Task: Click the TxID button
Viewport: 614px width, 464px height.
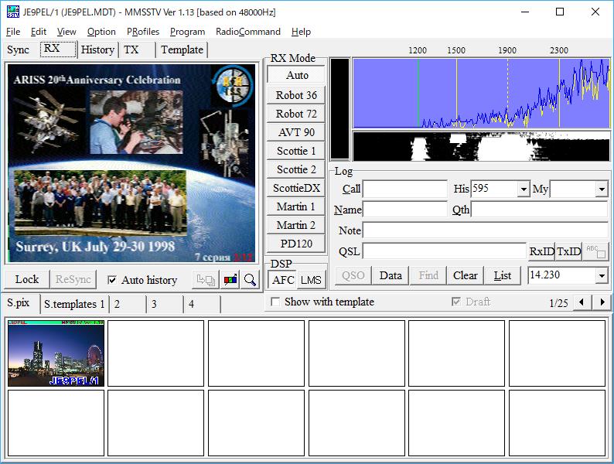Action: [x=568, y=251]
